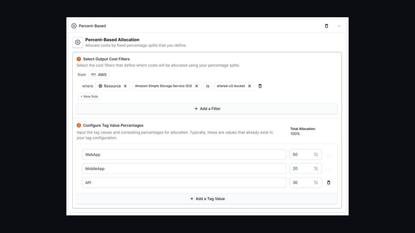
Task: Focus the API tag value field
Action: click(184, 183)
